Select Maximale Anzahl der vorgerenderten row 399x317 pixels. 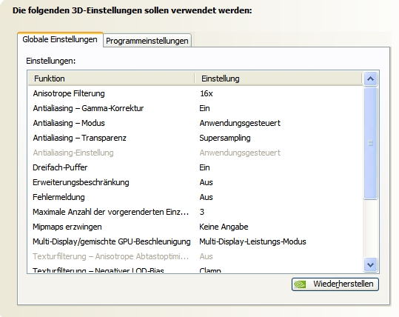coord(195,212)
